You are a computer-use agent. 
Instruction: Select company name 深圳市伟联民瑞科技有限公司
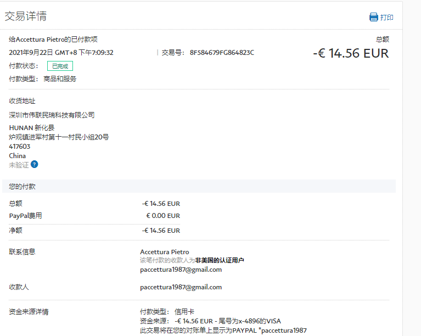click(52, 115)
